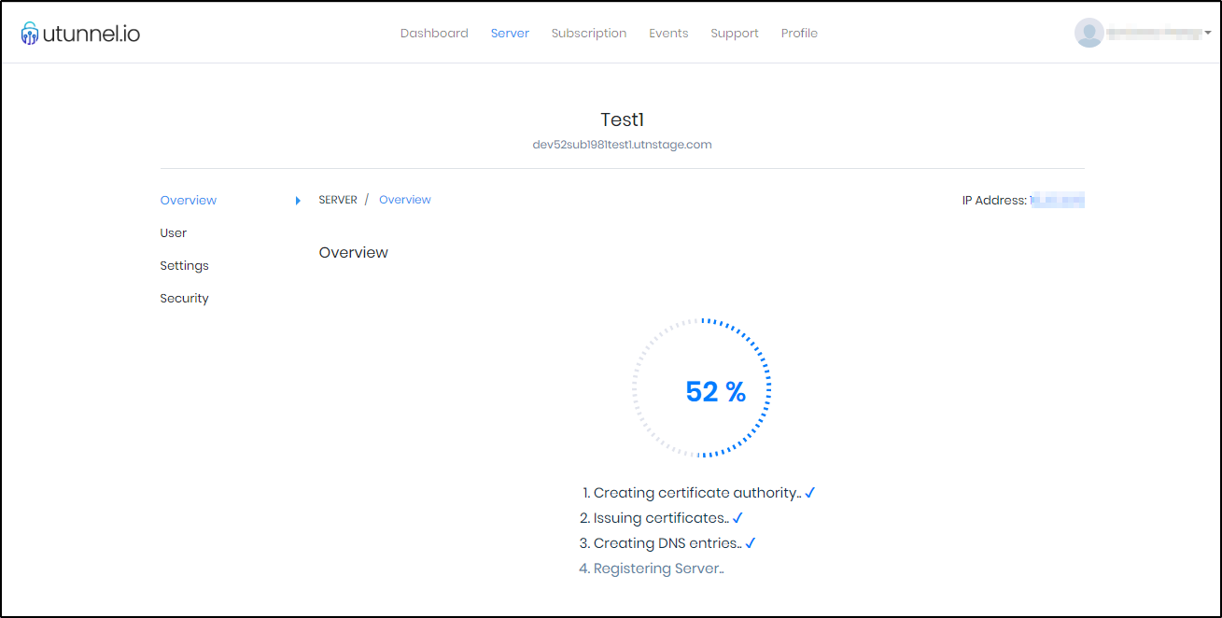Viewport: 1222px width, 618px height.
Task: Open the Dashboard link
Action: pos(434,33)
